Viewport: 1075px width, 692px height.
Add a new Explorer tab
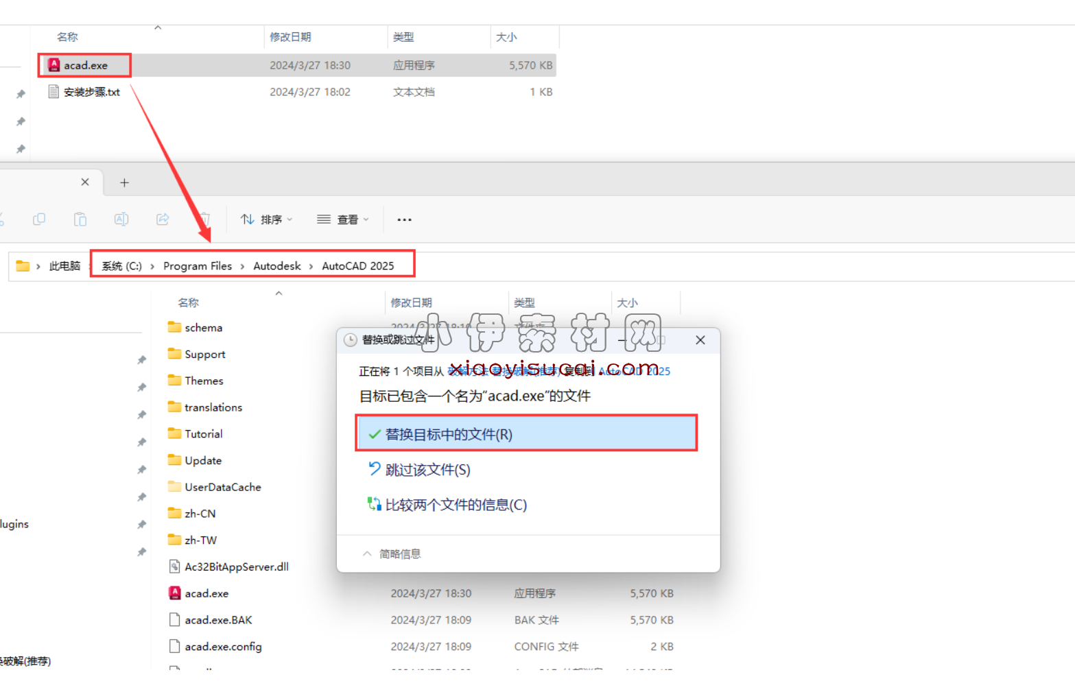tap(124, 182)
